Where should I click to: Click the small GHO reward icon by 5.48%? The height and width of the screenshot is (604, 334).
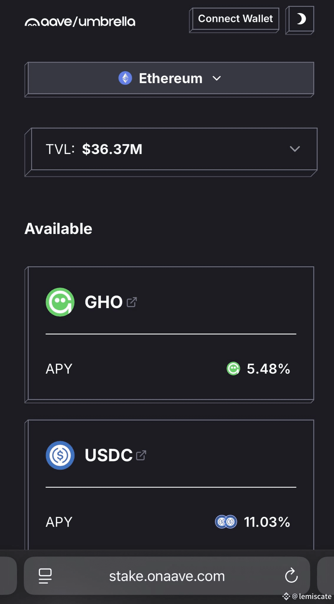pyautogui.click(x=233, y=369)
